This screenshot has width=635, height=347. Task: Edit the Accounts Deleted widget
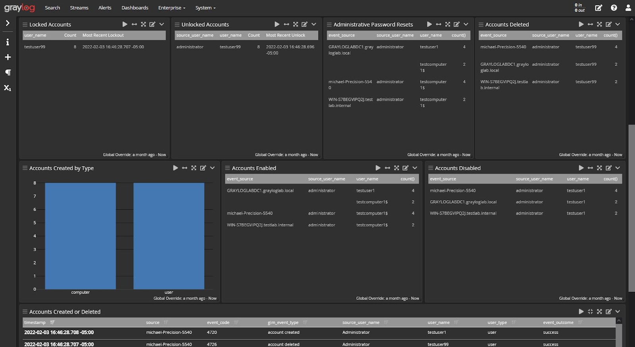pos(608,24)
